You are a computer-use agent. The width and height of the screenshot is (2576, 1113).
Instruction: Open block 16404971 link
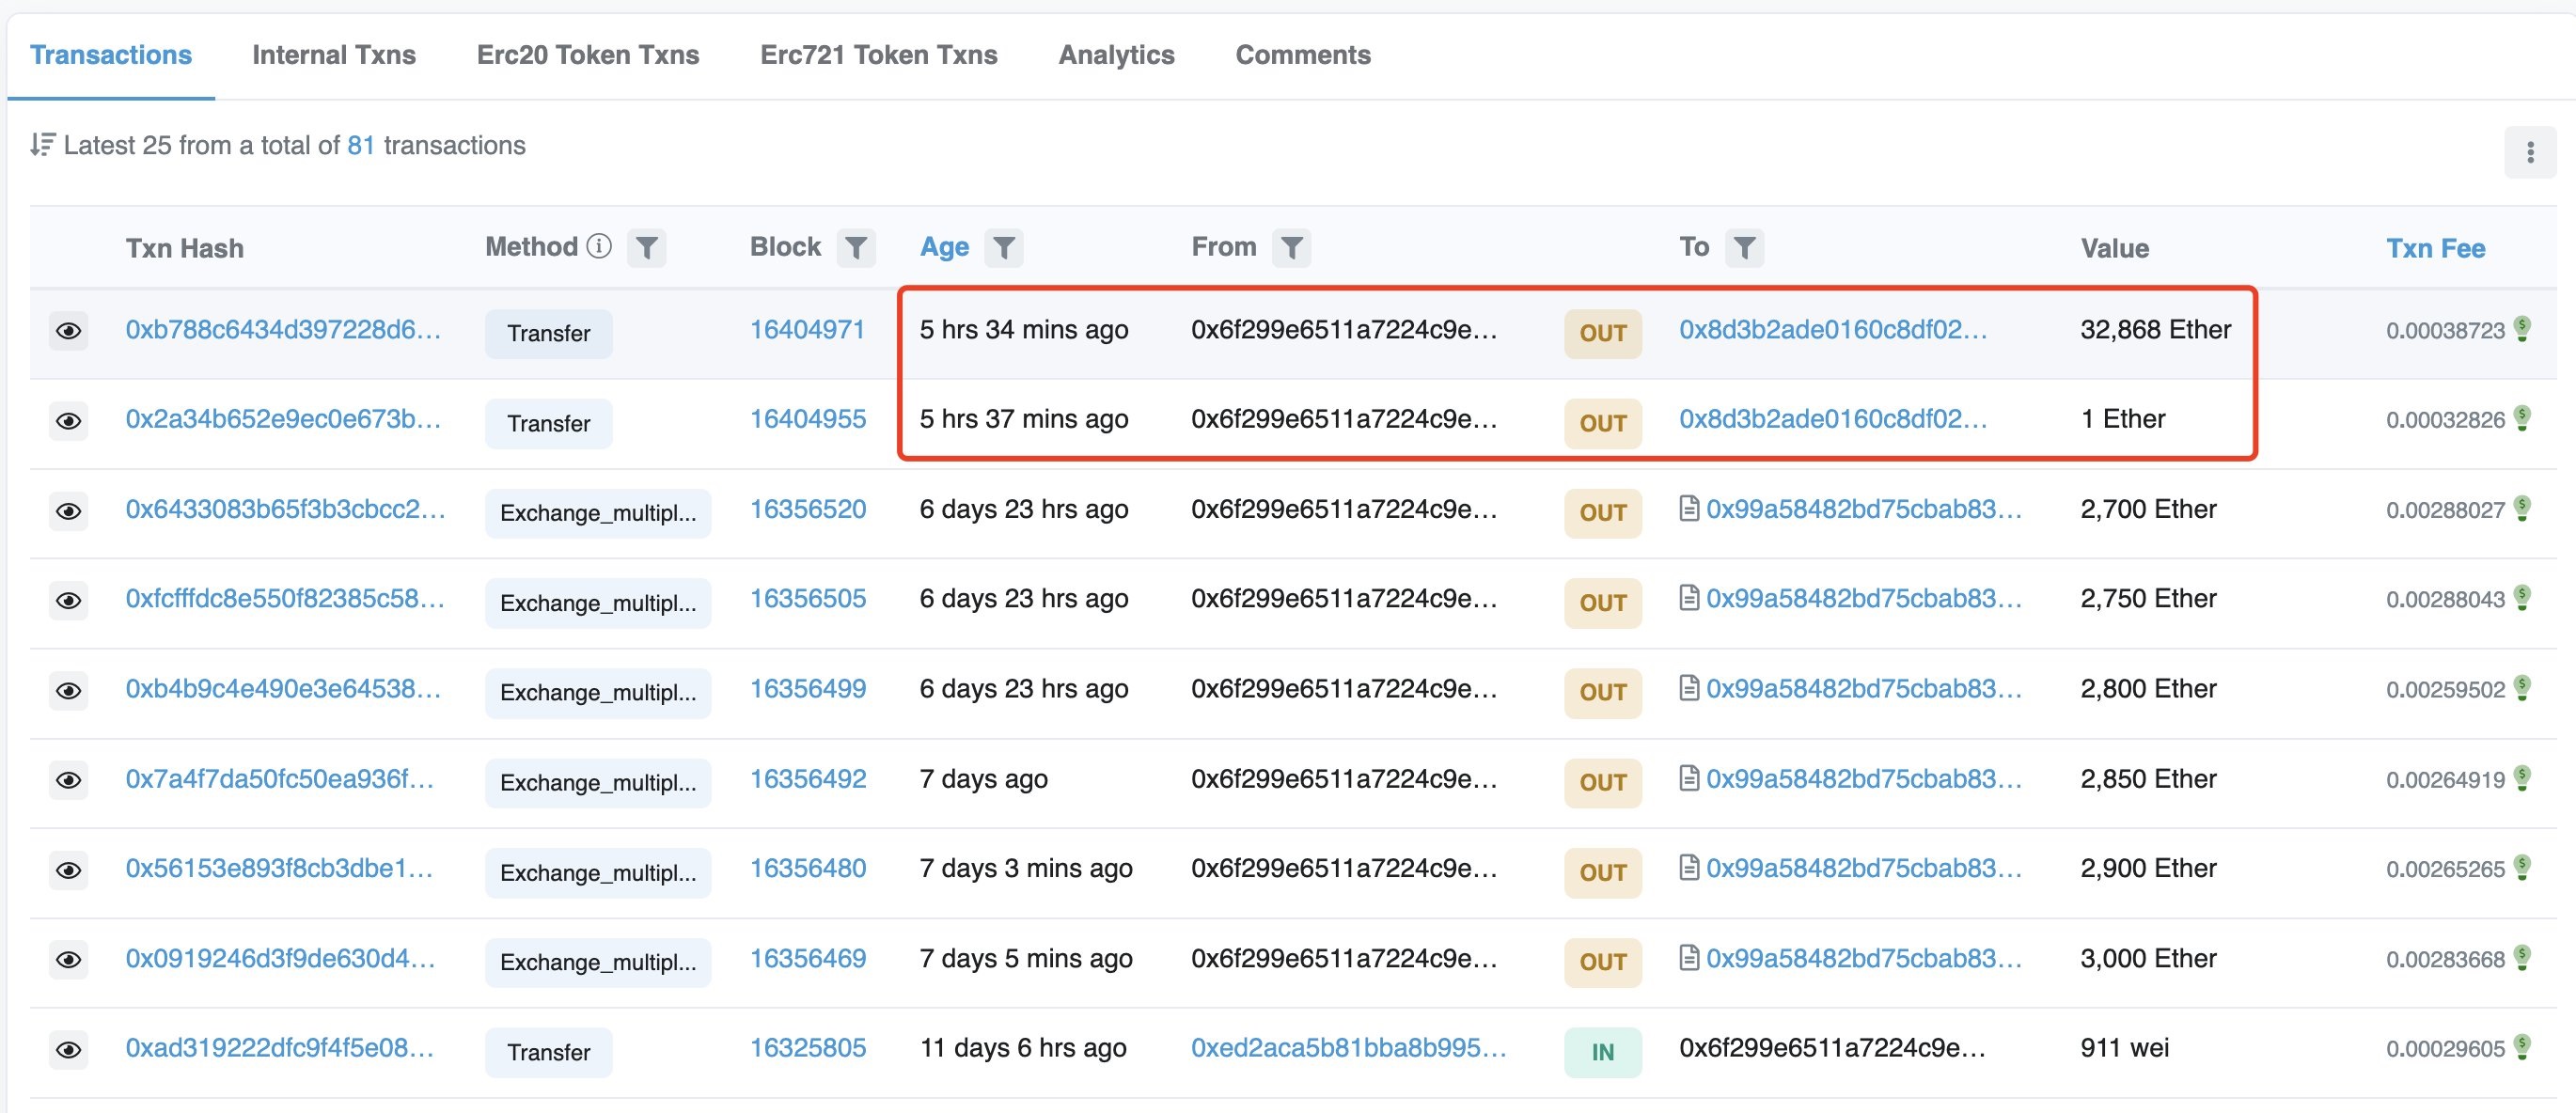click(807, 330)
